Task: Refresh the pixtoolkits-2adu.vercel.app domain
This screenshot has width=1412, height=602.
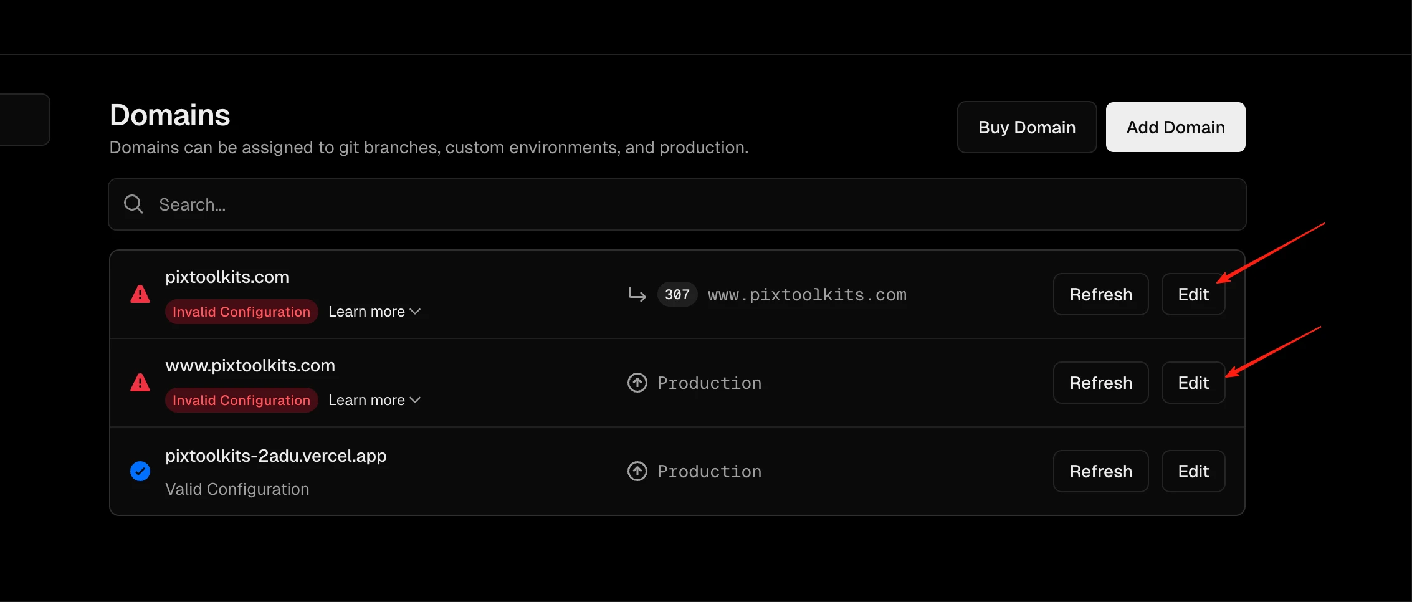Action: point(1100,471)
